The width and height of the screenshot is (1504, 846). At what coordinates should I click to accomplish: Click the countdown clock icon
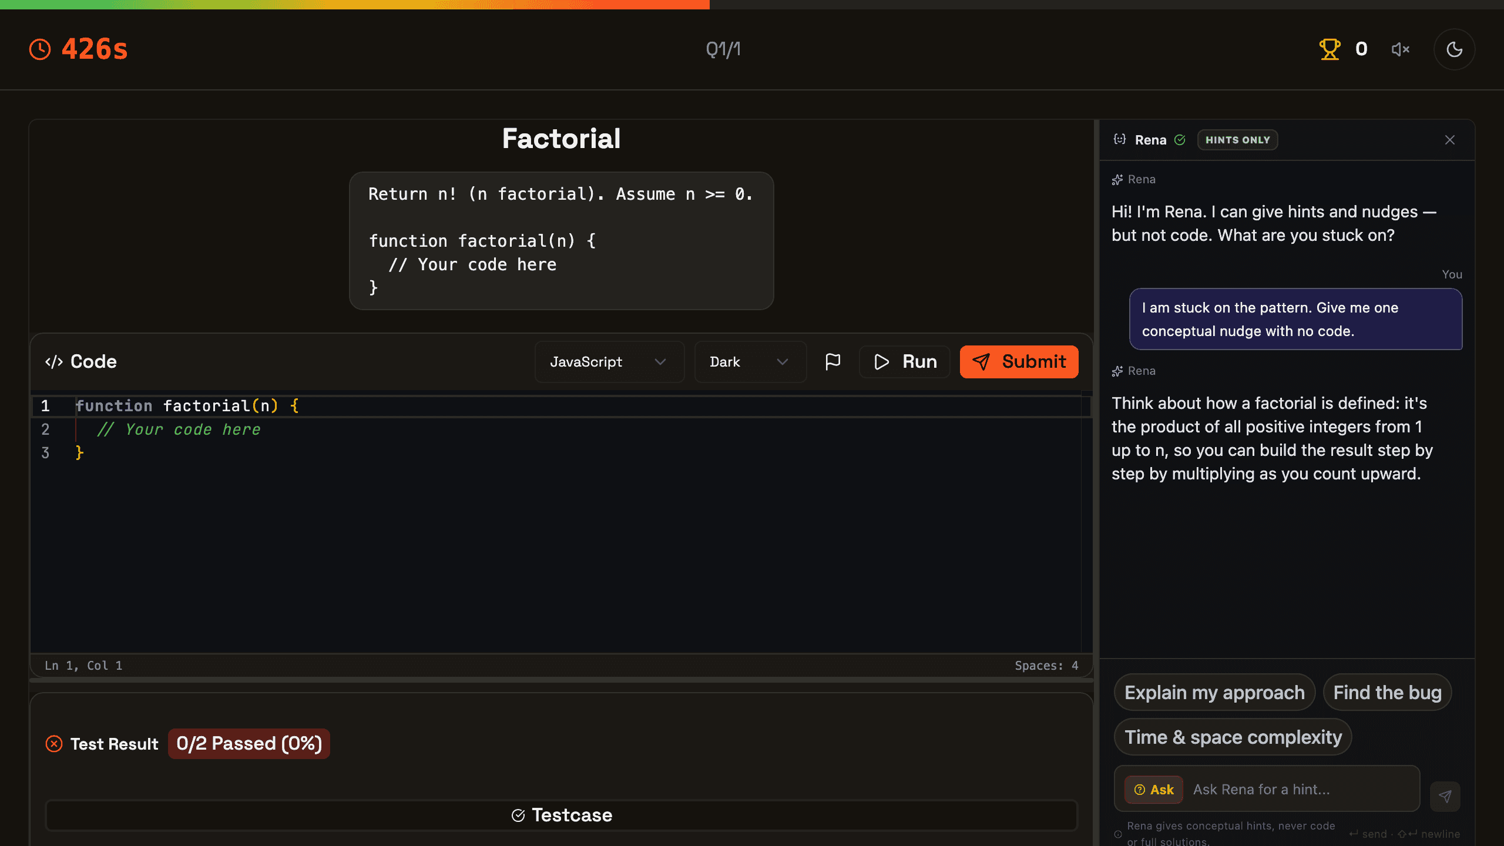tap(40, 49)
